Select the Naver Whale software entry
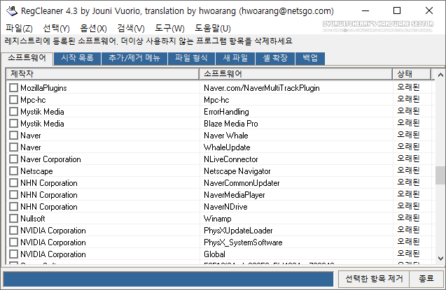The width and height of the screenshot is (446, 290). click(x=226, y=136)
